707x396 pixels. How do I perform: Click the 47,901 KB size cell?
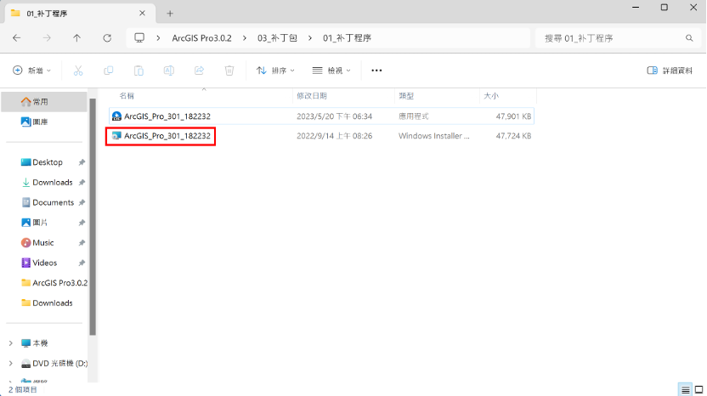point(513,116)
